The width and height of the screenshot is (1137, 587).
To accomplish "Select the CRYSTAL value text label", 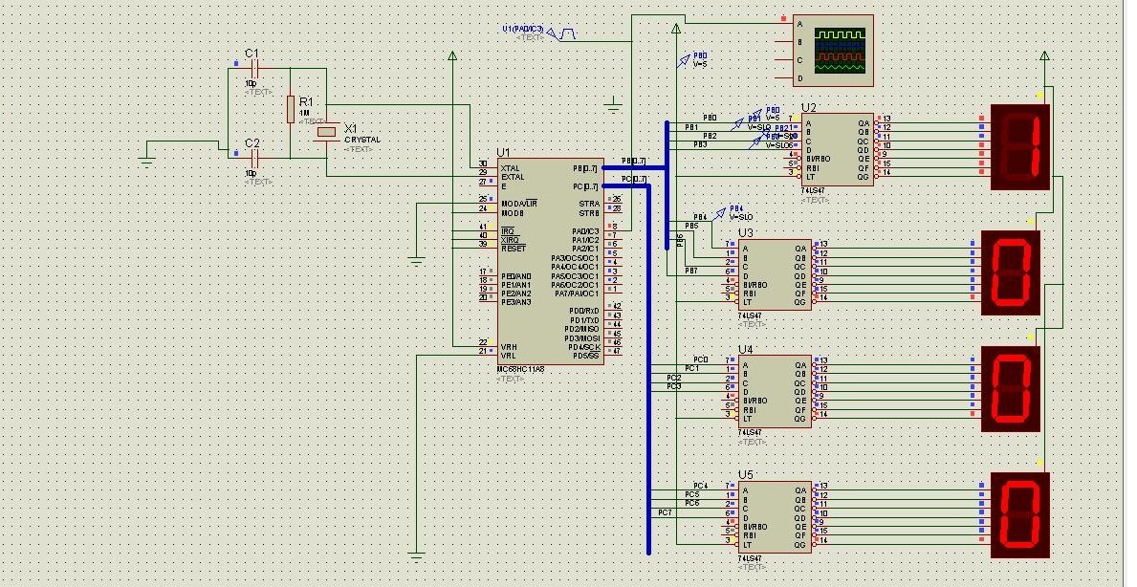I will (x=361, y=140).
